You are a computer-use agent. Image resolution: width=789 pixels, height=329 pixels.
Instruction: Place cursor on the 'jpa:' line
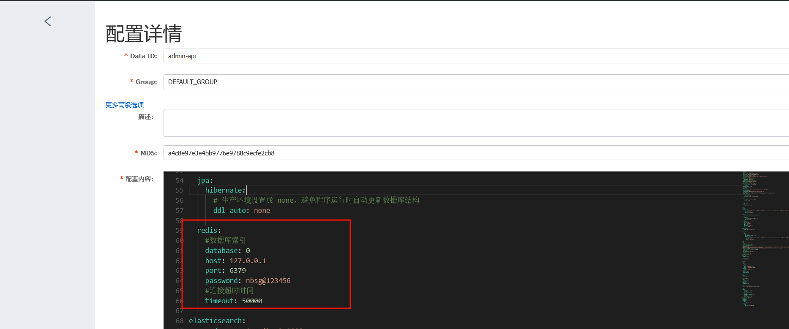205,181
